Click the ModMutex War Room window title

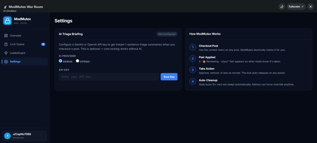pyautogui.click(x=26, y=7)
